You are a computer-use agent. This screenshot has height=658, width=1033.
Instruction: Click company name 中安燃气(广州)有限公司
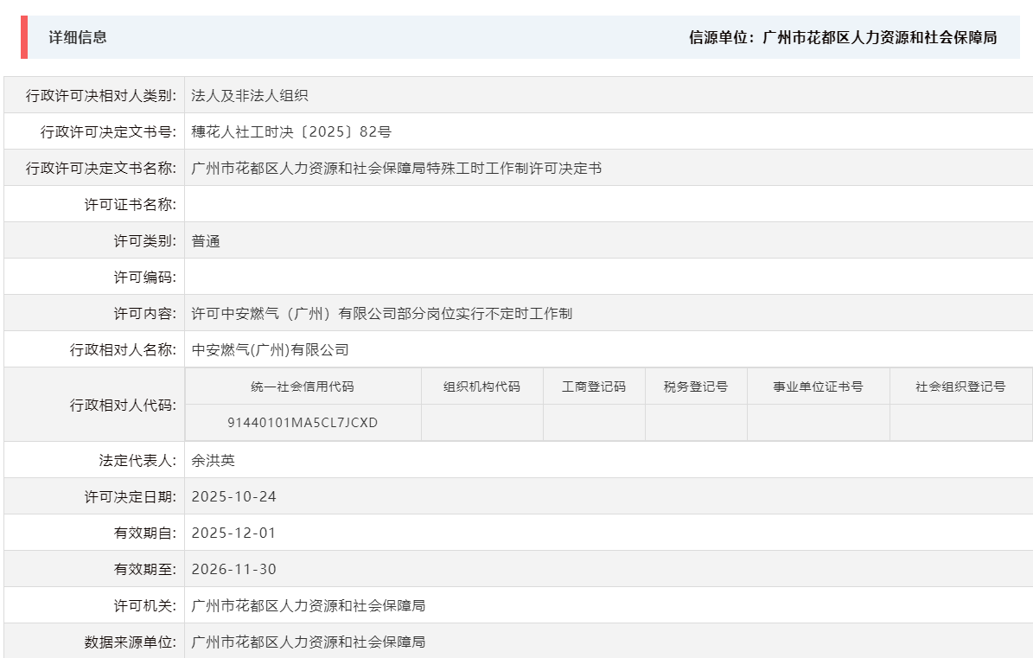(272, 348)
